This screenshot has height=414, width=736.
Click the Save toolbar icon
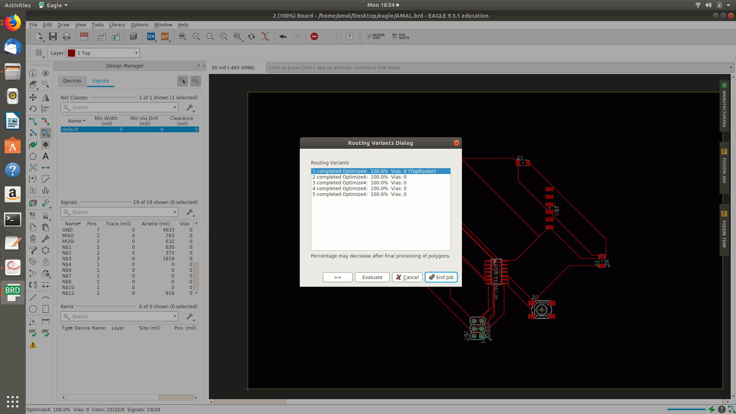coord(53,37)
